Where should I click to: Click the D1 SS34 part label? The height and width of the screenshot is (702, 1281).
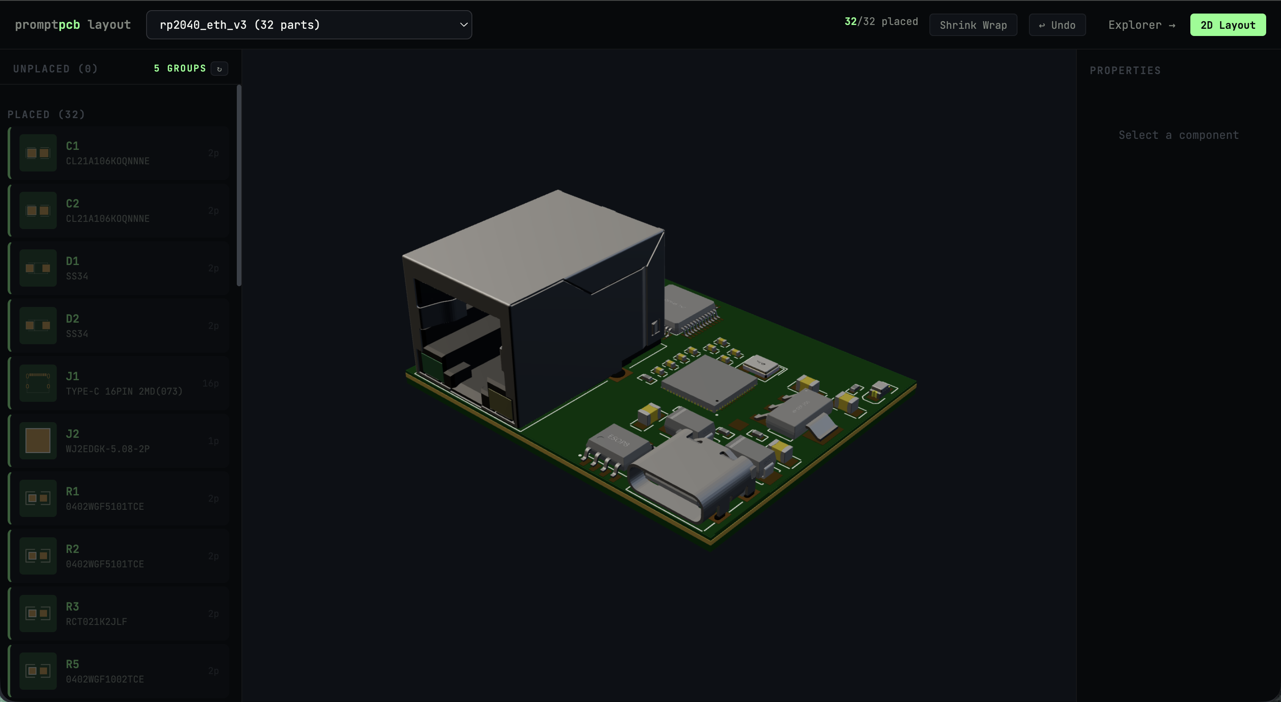[x=77, y=276]
